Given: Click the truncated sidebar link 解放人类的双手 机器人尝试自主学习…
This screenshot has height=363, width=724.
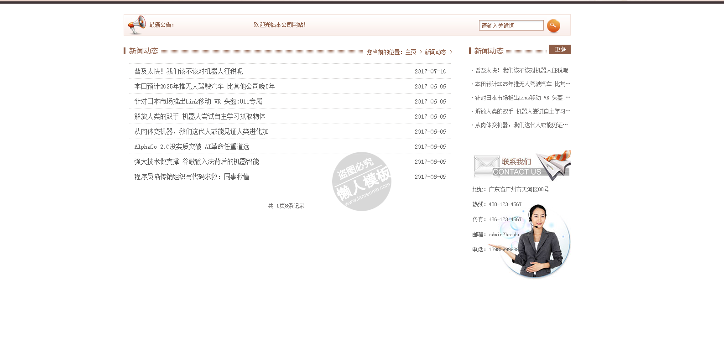Looking at the screenshot, I should coord(523,111).
